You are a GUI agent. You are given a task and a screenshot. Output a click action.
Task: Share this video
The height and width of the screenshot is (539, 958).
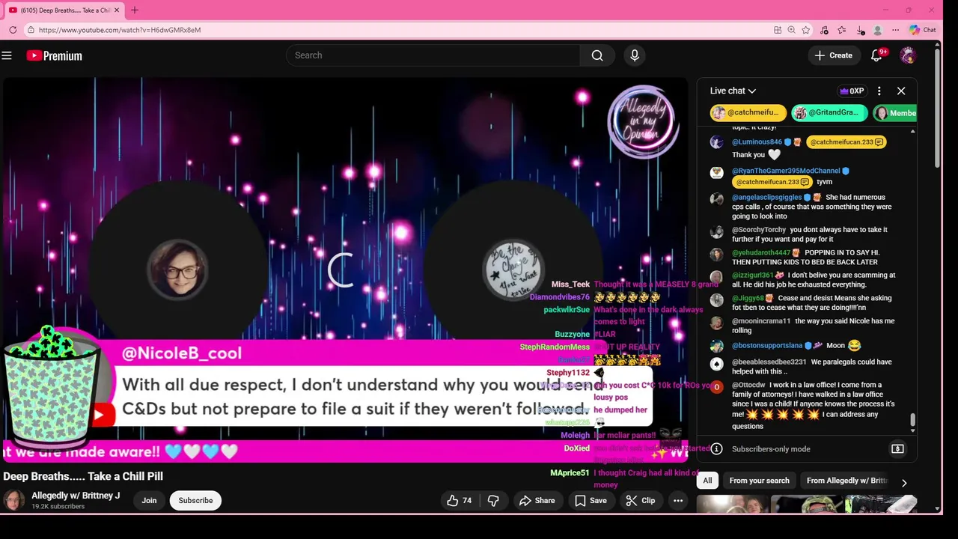pyautogui.click(x=537, y=501)
